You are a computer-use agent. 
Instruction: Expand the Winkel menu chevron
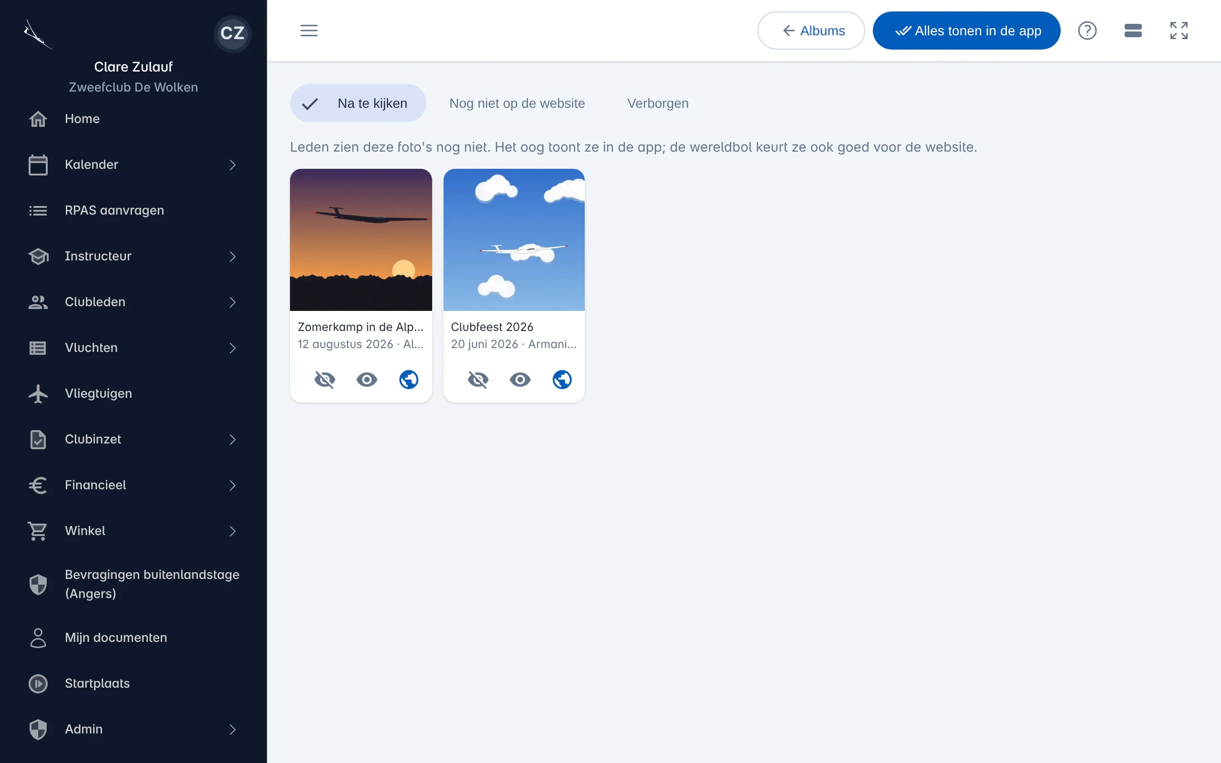[233, 531]
